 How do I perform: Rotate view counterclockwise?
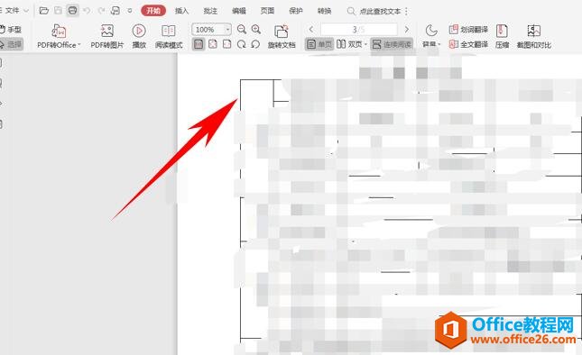[x=255, y=44]
